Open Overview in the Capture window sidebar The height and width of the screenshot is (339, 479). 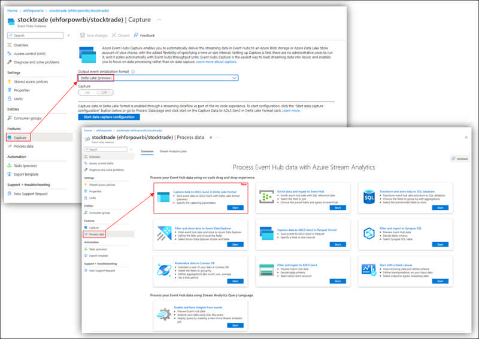[x=21, y=45]
